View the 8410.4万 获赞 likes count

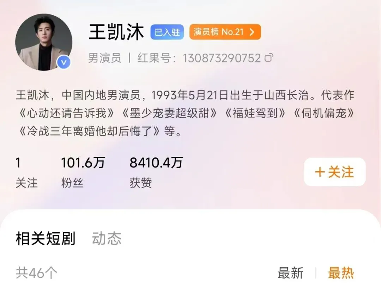point(156,172)
